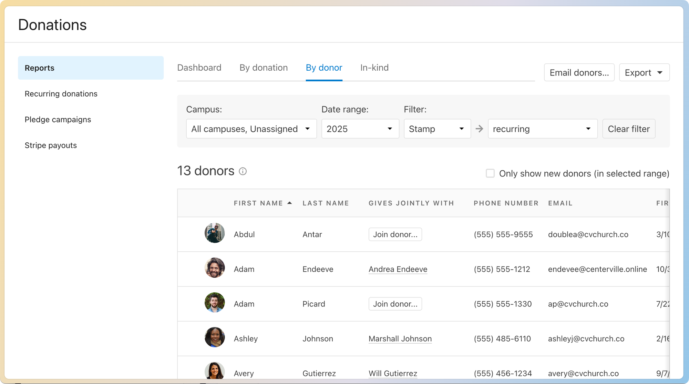Switch to the Dashboard tab
Image resolution: width=689 pixels, height=384 pixels.
[199, 68]
